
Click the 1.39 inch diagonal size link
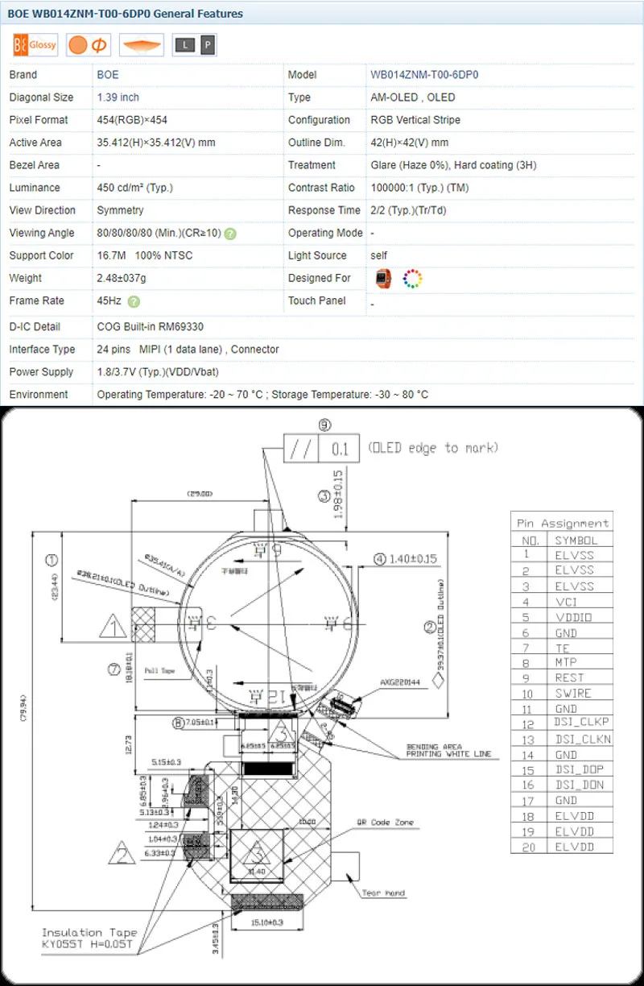[118, 97]
